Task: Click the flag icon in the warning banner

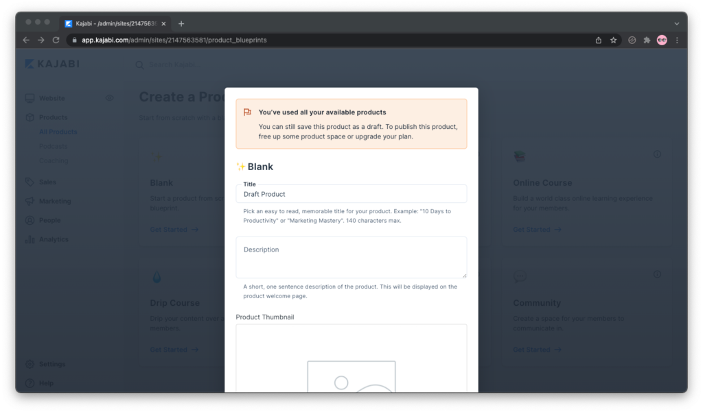Action: coord(247,112)
